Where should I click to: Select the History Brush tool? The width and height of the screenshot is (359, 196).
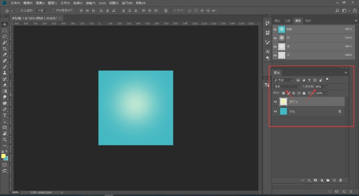4,79
